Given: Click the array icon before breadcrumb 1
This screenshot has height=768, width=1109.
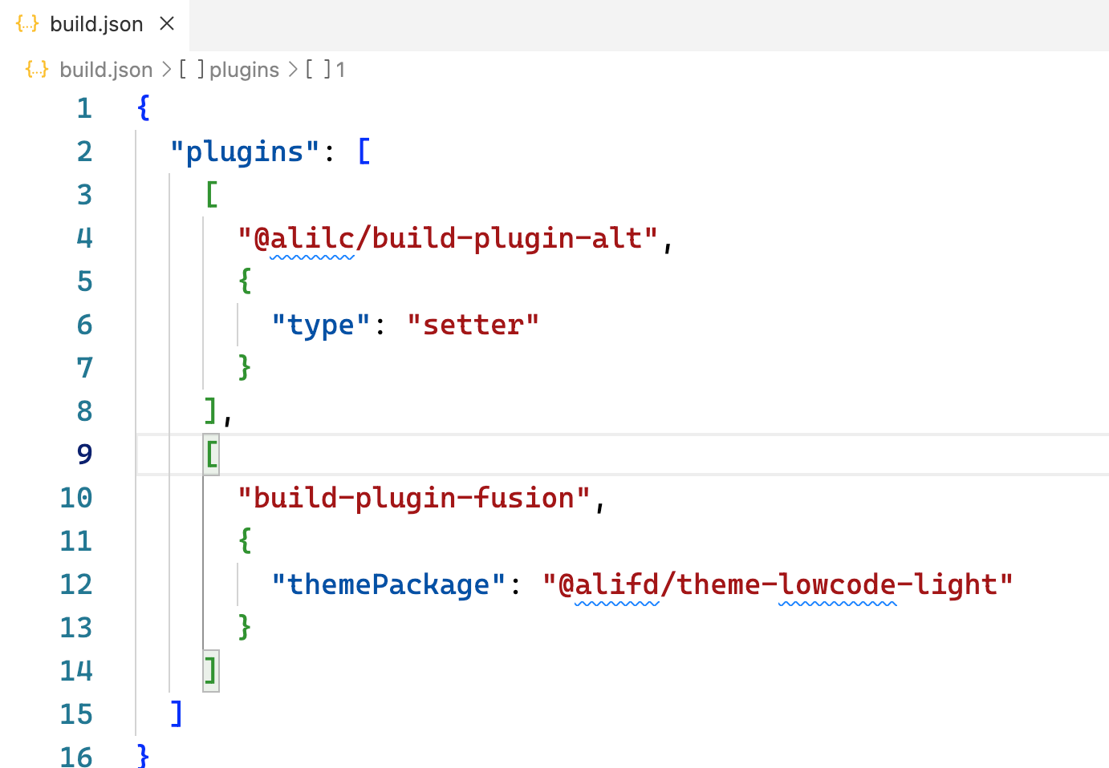Looking at the screenshot, I should point(318,70).
